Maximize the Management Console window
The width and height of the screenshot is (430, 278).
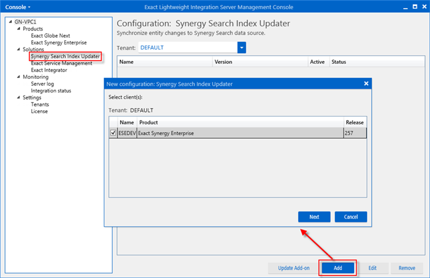(415, 7)
